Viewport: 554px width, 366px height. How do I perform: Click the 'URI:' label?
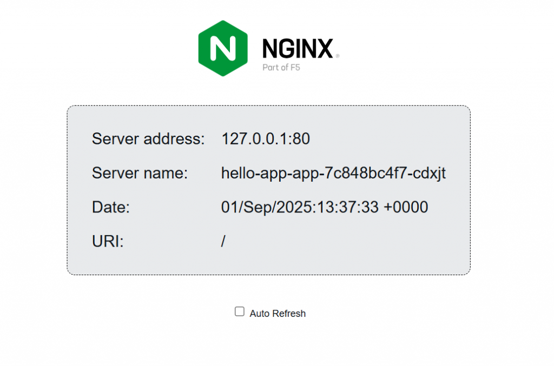point(108,242)
